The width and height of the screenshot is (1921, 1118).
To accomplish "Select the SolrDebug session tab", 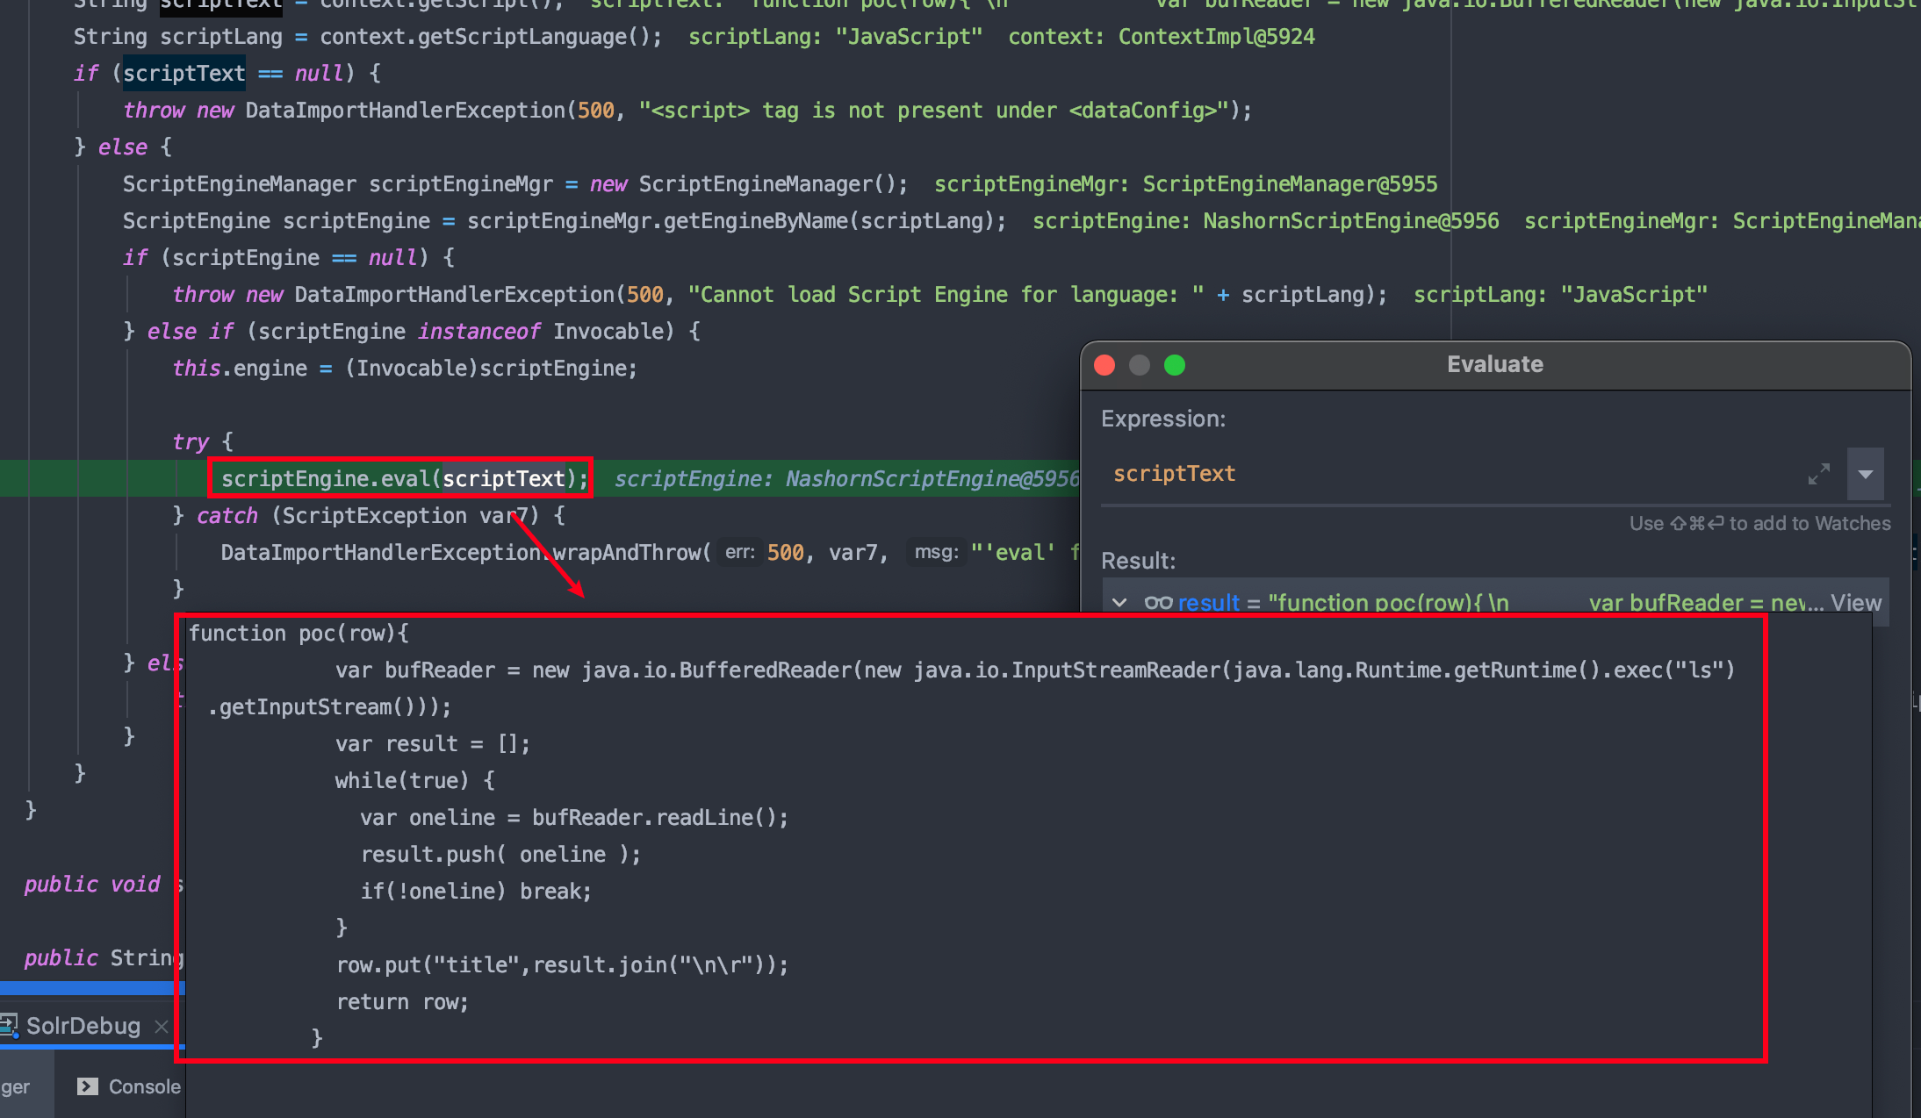I will (x=83, y=1026).
